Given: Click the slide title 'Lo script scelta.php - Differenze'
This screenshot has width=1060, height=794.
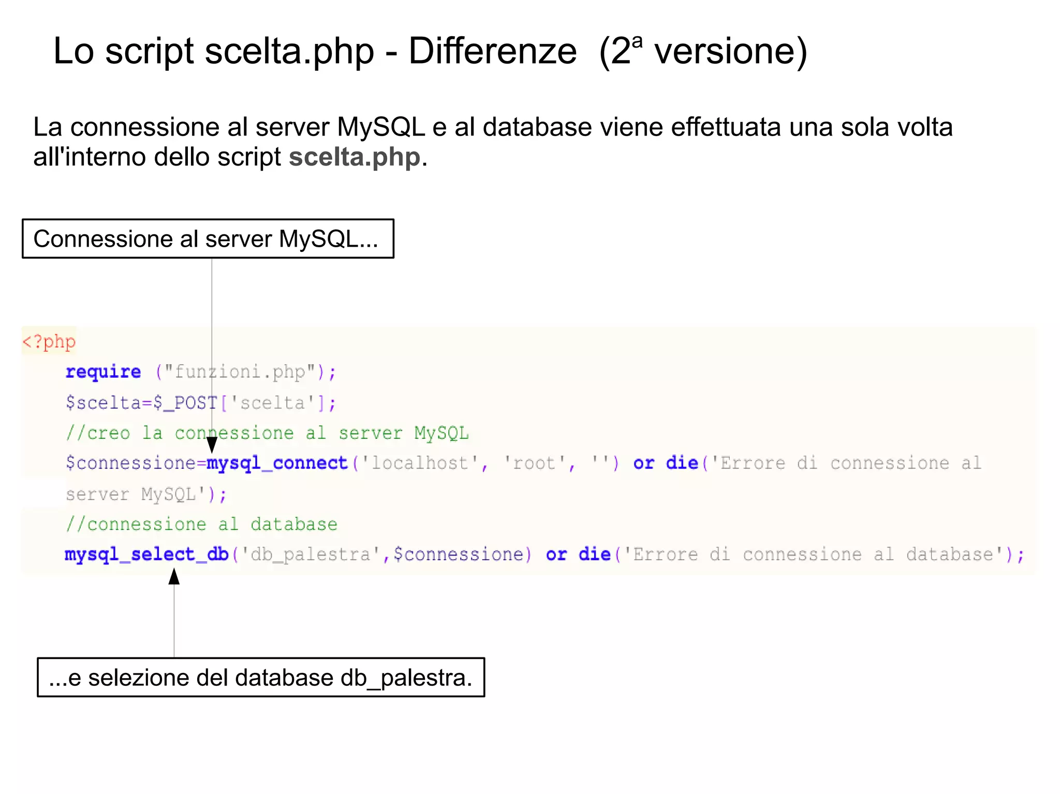Looking at the screenshot, I should pyautogui.click(x=315, y=52).
